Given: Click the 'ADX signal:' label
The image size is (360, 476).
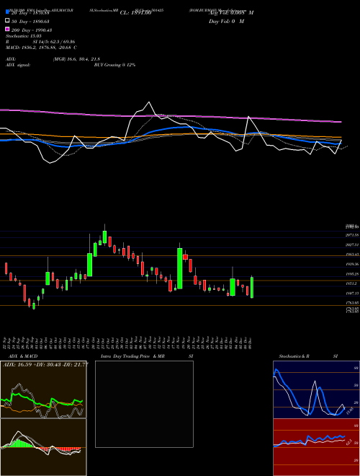Looking at the screenshot, I should pos(18,65).
